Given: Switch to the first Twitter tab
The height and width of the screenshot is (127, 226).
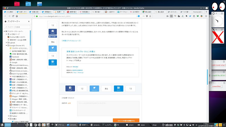Looking at the screenshot, I should 8,12.
